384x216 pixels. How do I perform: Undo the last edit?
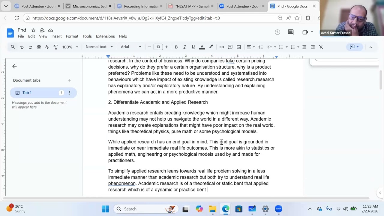coord(22,47)
